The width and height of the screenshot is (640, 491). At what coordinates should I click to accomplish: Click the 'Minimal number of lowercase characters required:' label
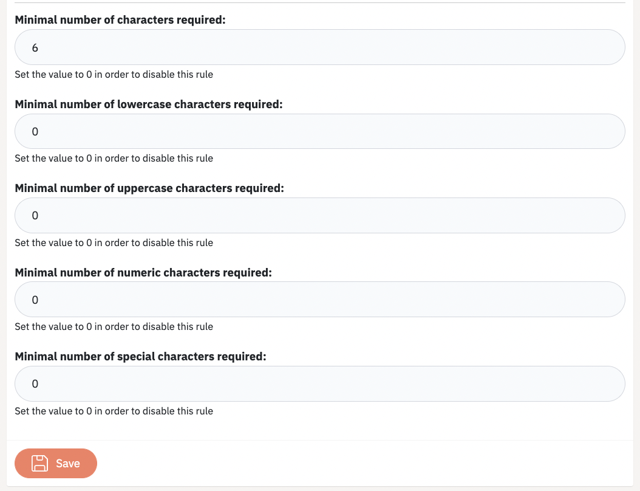tap(149, 104)
